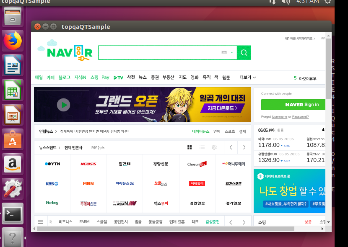Open the 경향신문 logo
The height and width of the screenshot is (247, 348).
161,164
